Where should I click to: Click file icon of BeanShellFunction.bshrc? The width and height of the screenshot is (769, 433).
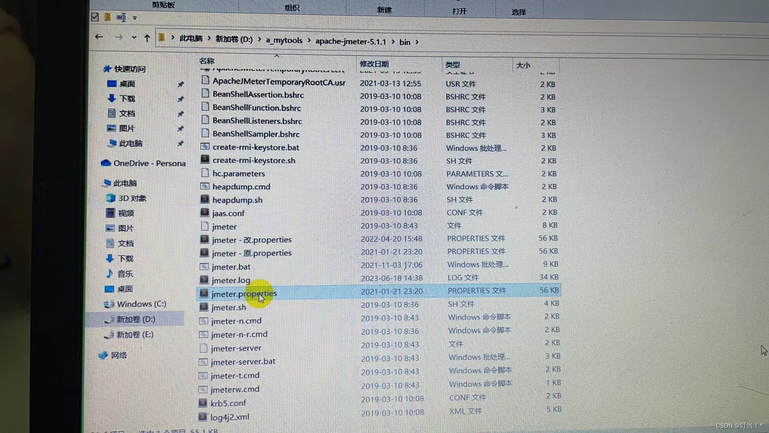tap(205, 107)
